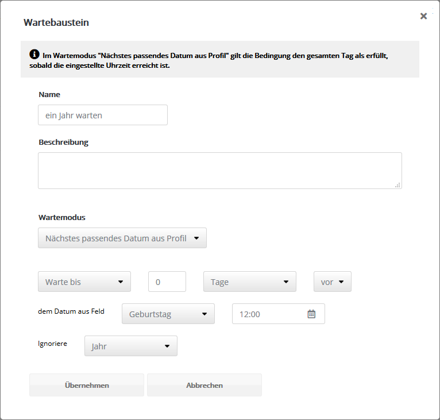The image size is (440, 420).
Task: Click the info icon in the notice banner
Action: [x=34, y=55]
